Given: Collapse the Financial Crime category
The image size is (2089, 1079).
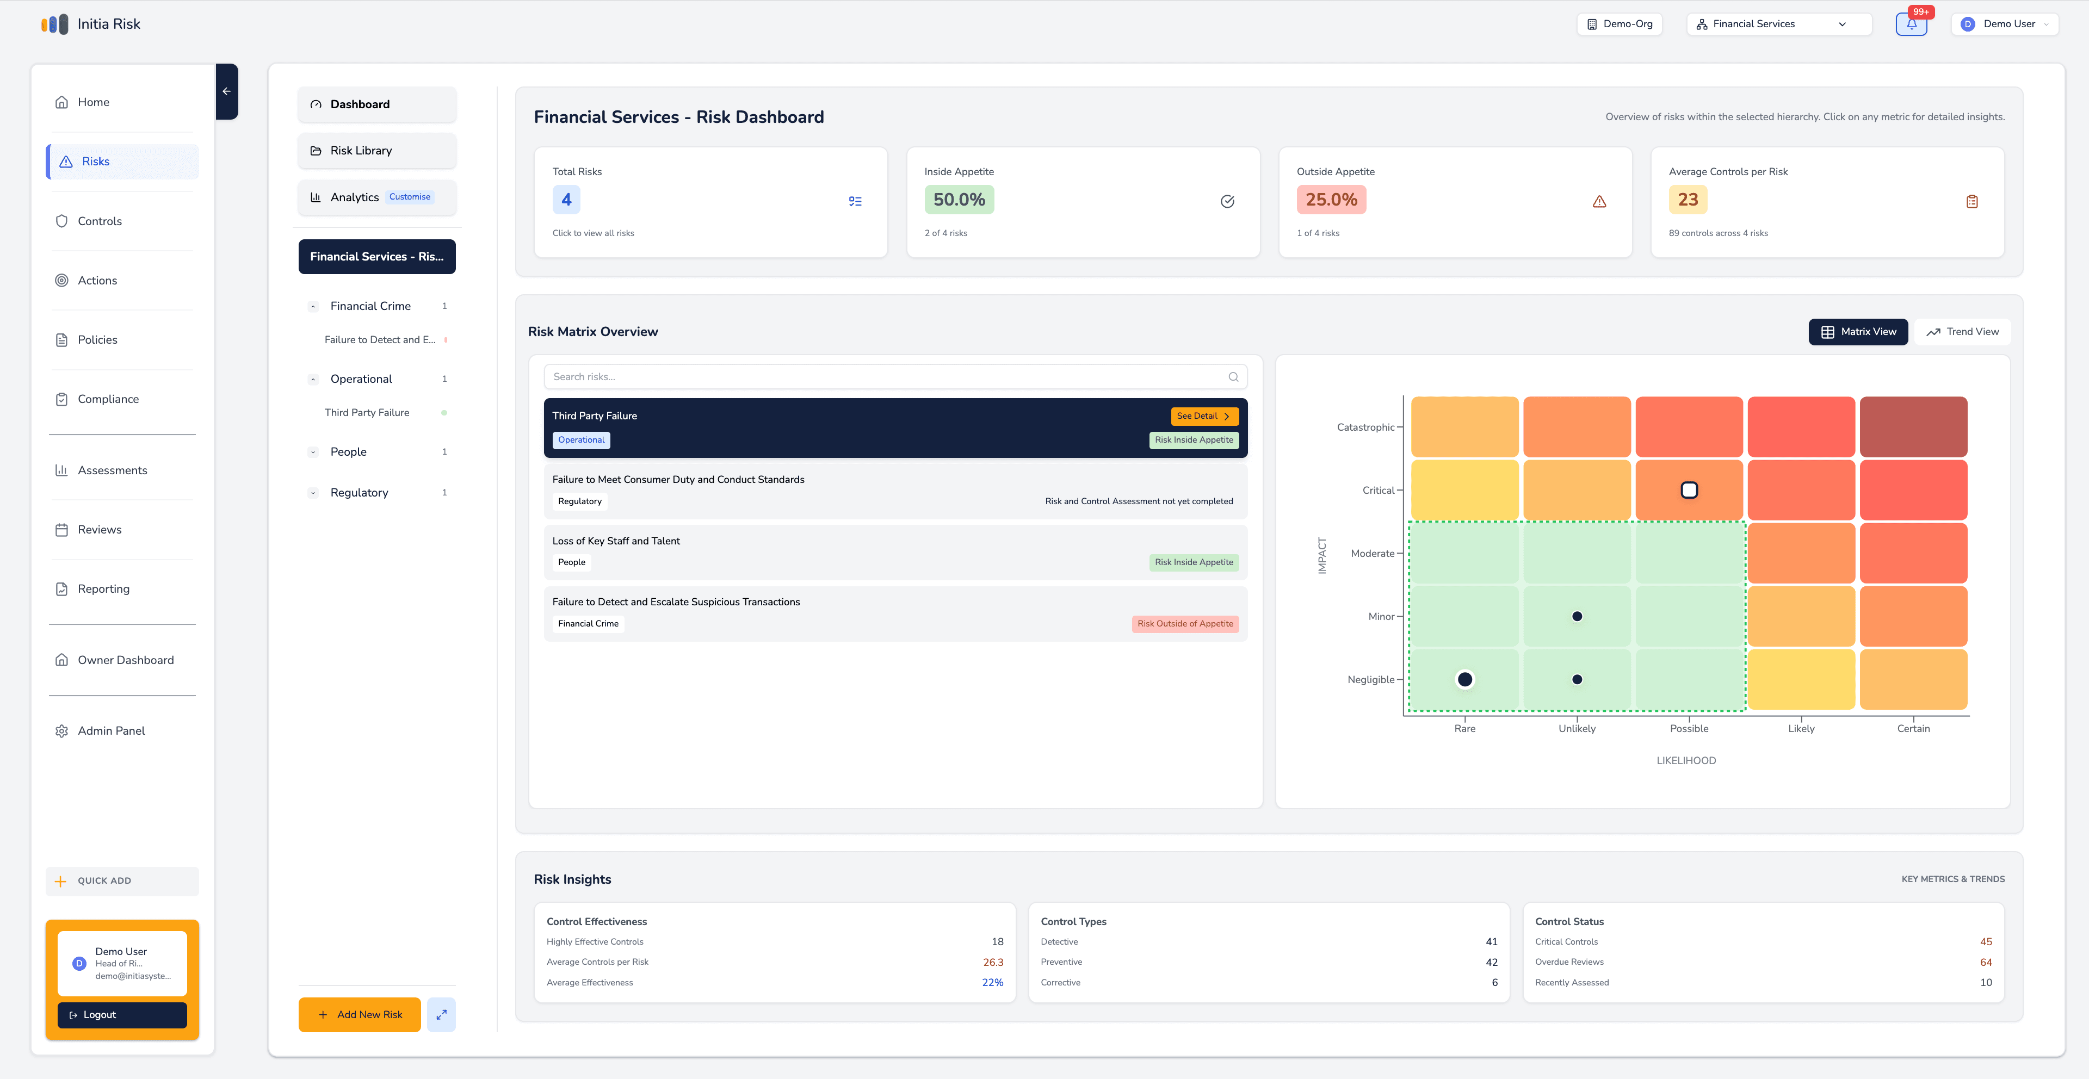Looking at the screenshot, I should 313,306.
